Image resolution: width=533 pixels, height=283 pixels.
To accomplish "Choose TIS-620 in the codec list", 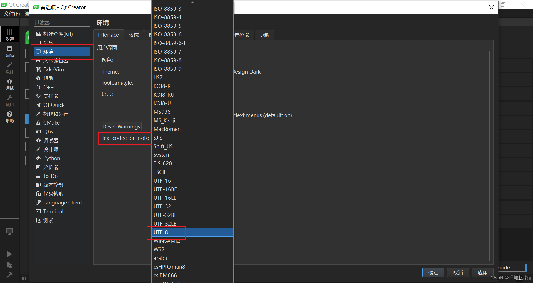I will (x=192, y=163).
